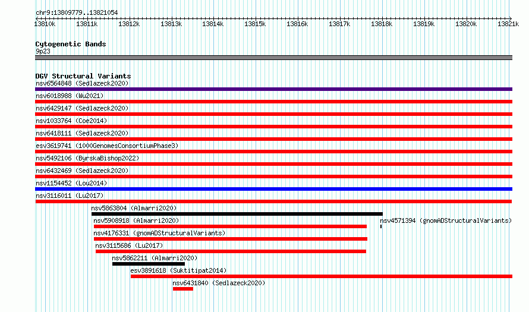This screenshot has height=312, width=529.
Task: Open the nsv5862211 (Almarri2020) label
Action: [x=155, y=258]
